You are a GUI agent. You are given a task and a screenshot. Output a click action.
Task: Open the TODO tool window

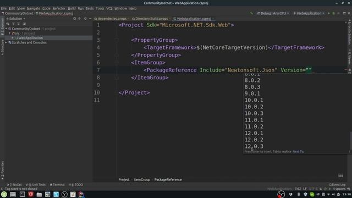(76, 185)
